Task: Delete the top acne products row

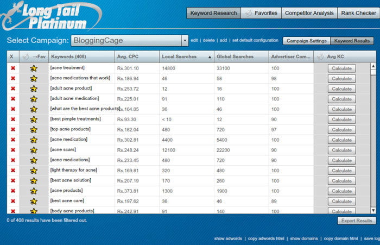Action: (13, 129)
